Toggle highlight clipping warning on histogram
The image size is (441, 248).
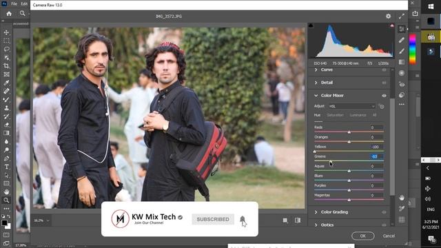coord(392,26)
